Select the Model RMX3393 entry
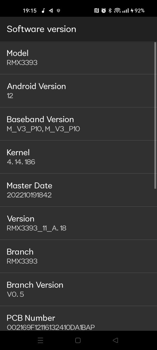This screenshot has height=350, width=157. pyautogui.click(x=78, y=58)
